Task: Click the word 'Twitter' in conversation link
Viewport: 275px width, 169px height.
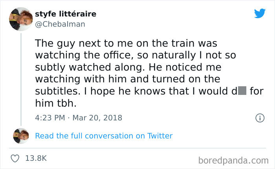Action: point(160,136)
